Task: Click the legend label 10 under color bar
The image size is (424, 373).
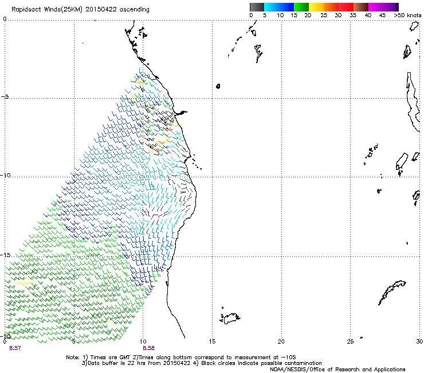Action: 280,15
